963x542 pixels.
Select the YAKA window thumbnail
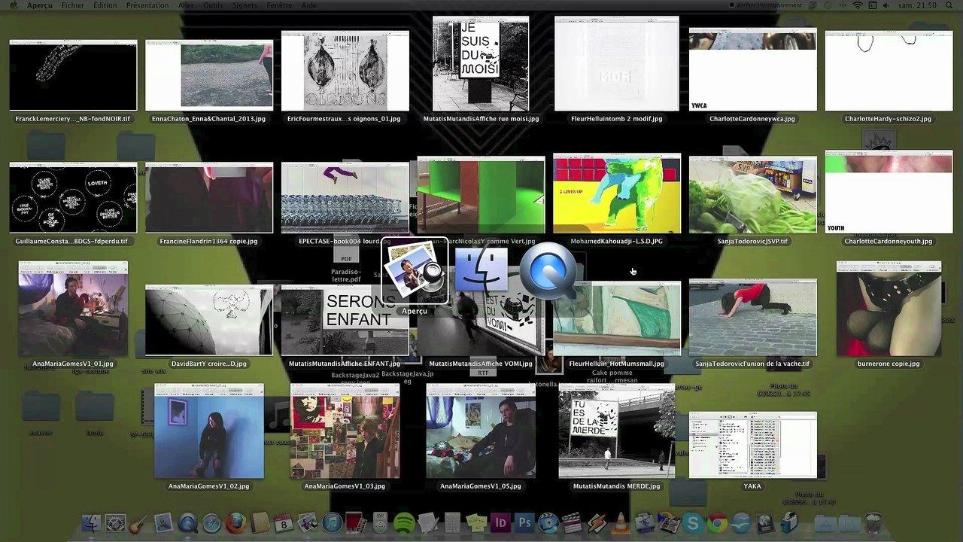tap(753, 445)
